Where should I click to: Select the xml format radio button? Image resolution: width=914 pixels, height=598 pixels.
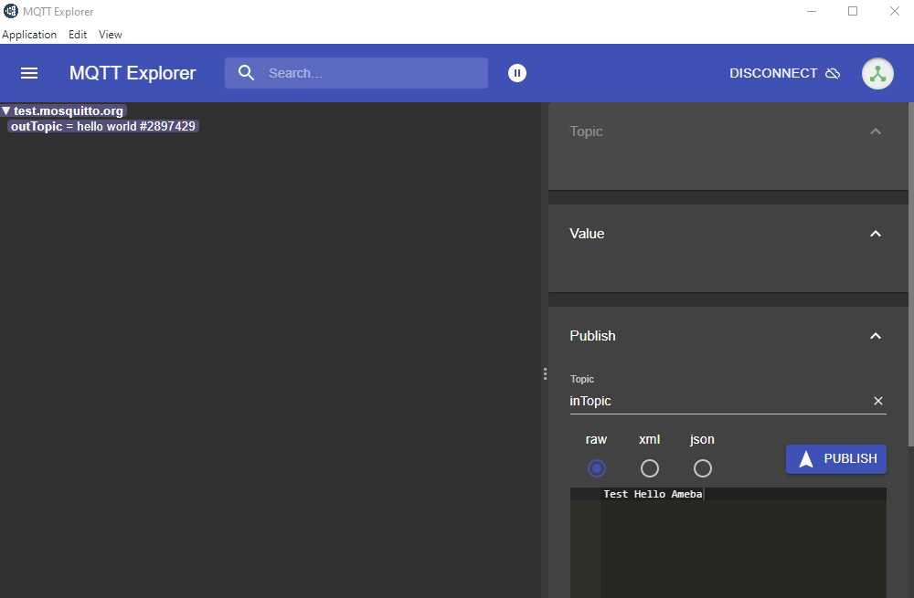[x=650, y=468]
